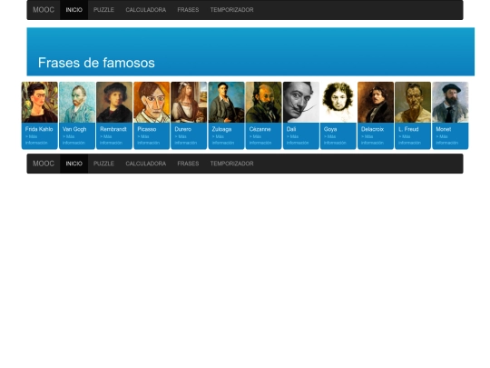The height and width of the screenshot is (368, 490).
Task: Open TEMPORIZADOR in the top navigation bar
Action: tap(231, 10)
